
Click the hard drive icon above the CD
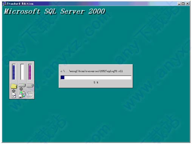[22, 85]
